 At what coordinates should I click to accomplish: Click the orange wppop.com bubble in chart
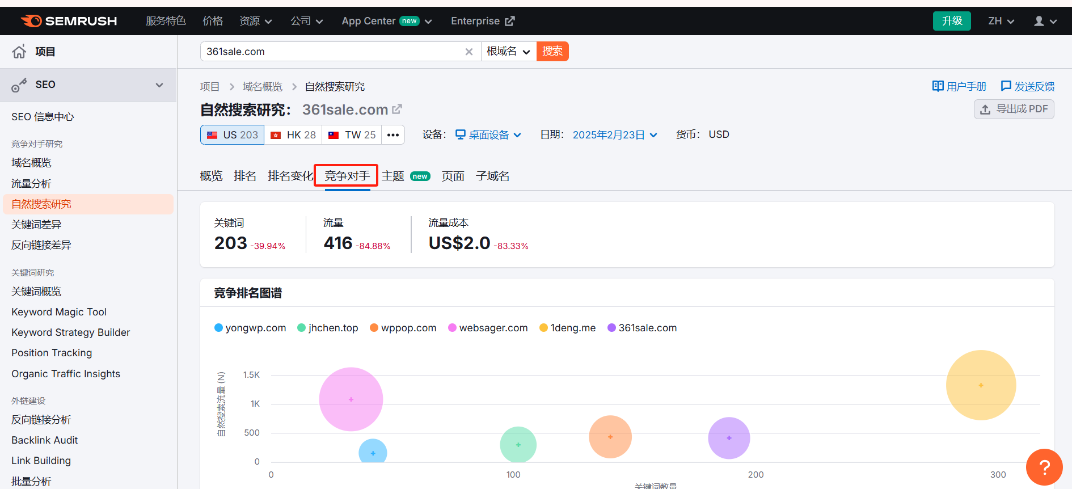tap(610, 437)
